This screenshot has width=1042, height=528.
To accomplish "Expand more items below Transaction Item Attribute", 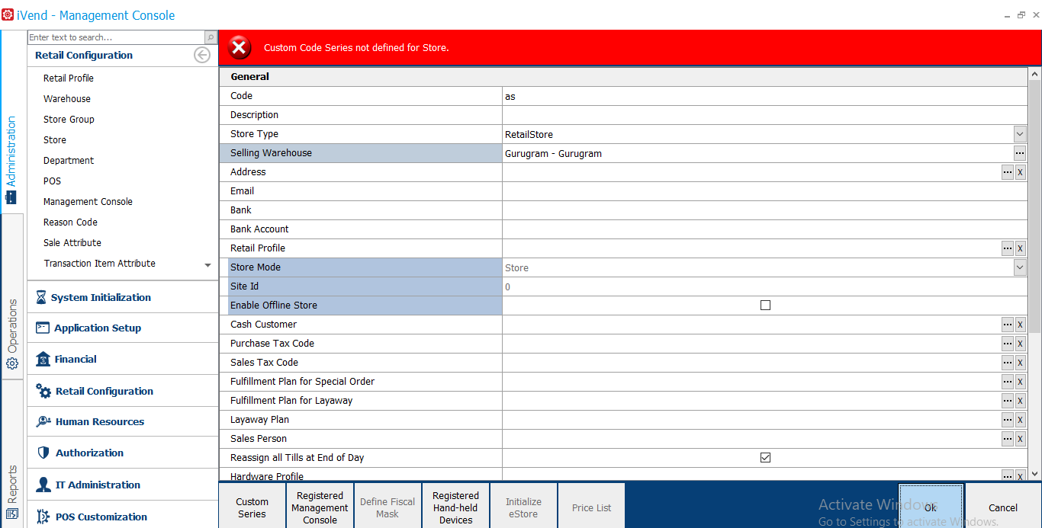I will [208, 265].
